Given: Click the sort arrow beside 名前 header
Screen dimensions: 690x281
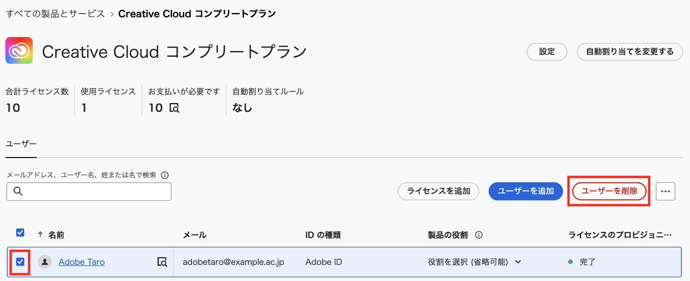Looking at the screenshot, I should point(40,234).
